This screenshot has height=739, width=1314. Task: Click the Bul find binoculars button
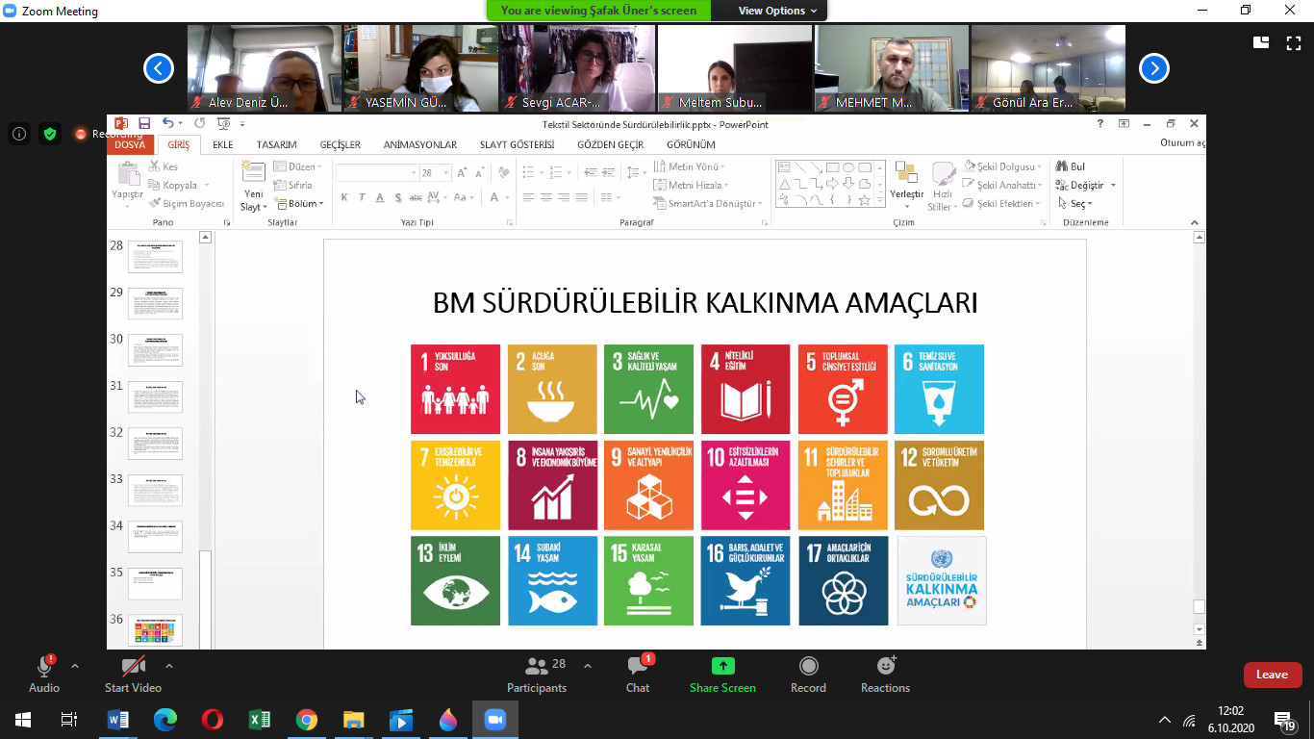(x=1071, y=166)
